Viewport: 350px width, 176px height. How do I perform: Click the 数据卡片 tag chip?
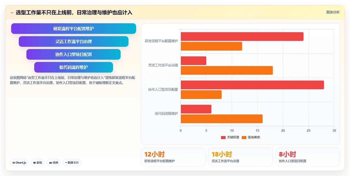click(72, 163)
